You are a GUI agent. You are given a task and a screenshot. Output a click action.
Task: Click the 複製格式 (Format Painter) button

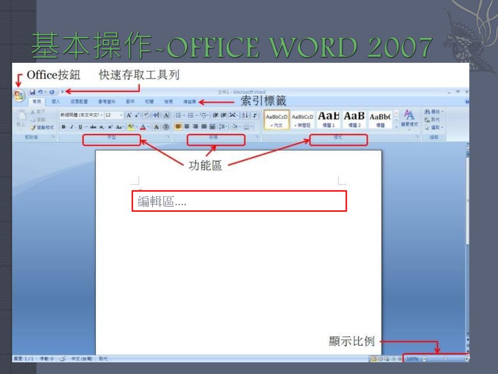(x=42, y=127)
